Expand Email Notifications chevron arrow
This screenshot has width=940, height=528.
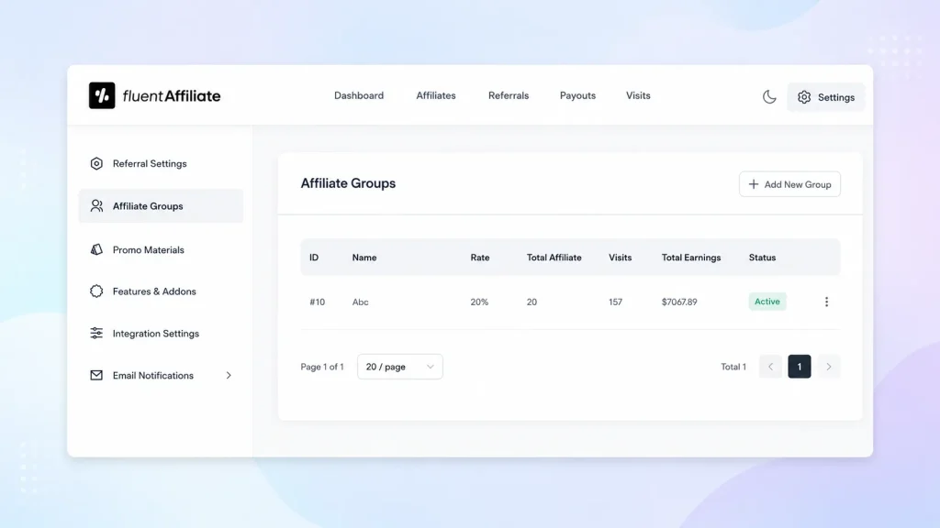point(229,375)
